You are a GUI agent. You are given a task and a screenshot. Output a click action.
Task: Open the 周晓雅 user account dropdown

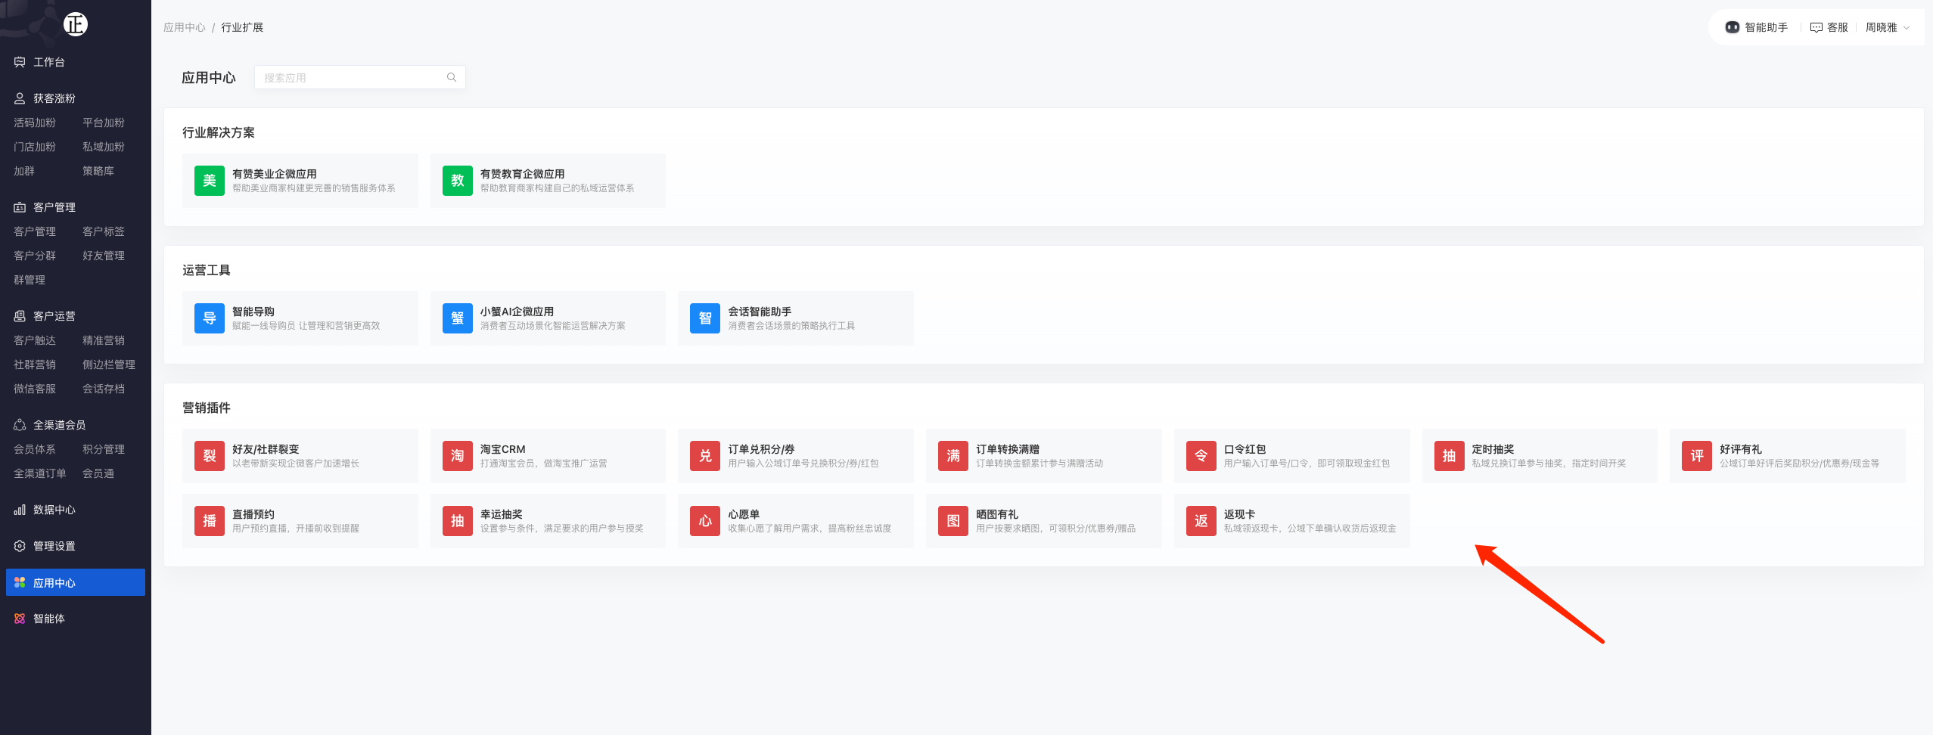(1887, 27)
